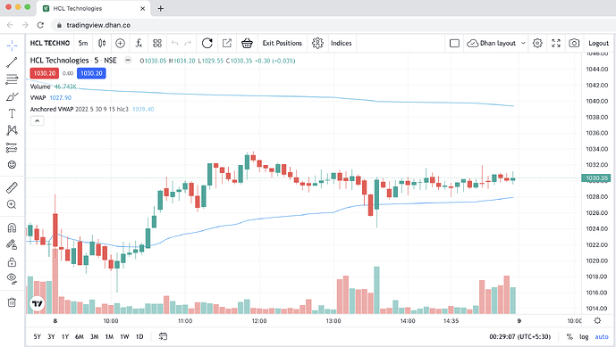Click the basket order icon
Viewport: 616px width, 347px height.
coord(247,43)
